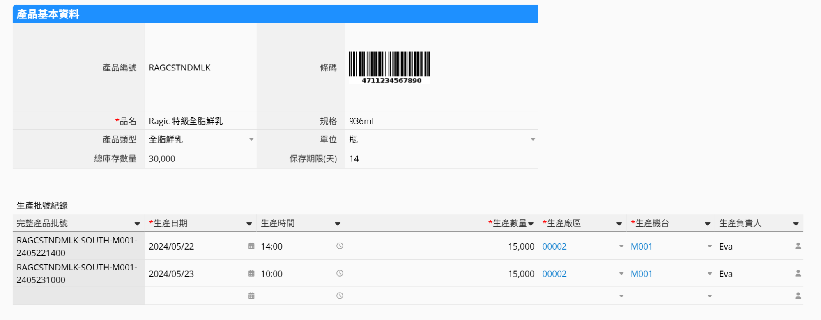The image size is (821, 320).
Task: Open clock time picker for 10:00
Action: [x=340, y=274]
